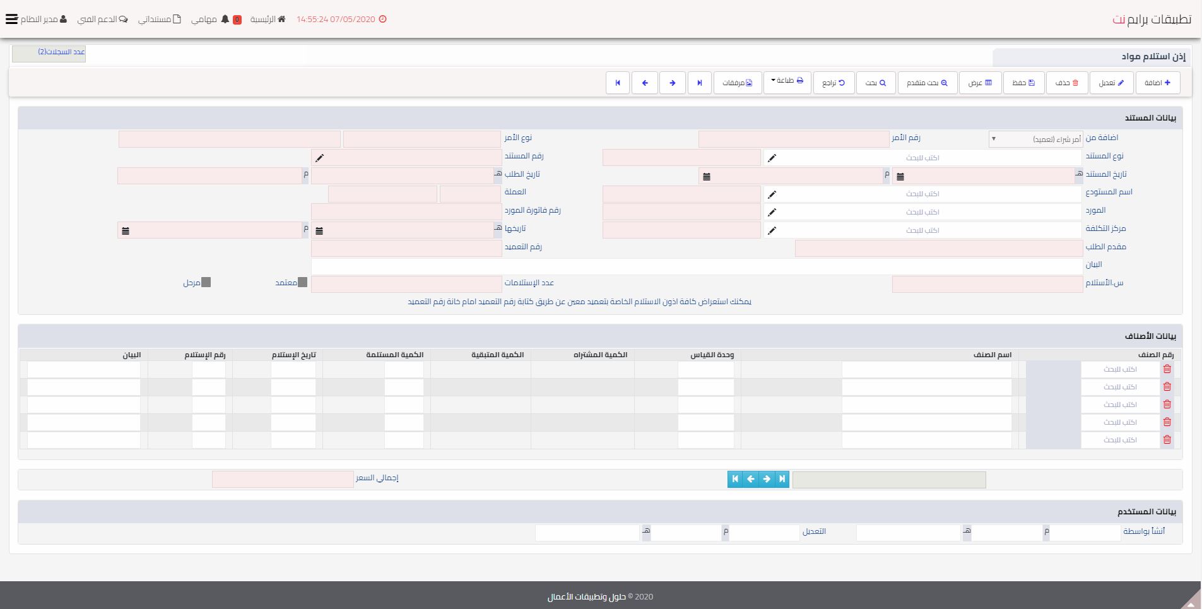
Task: Toggle the معتمد (Approved) checkbox
Action: tap(302, 283)
